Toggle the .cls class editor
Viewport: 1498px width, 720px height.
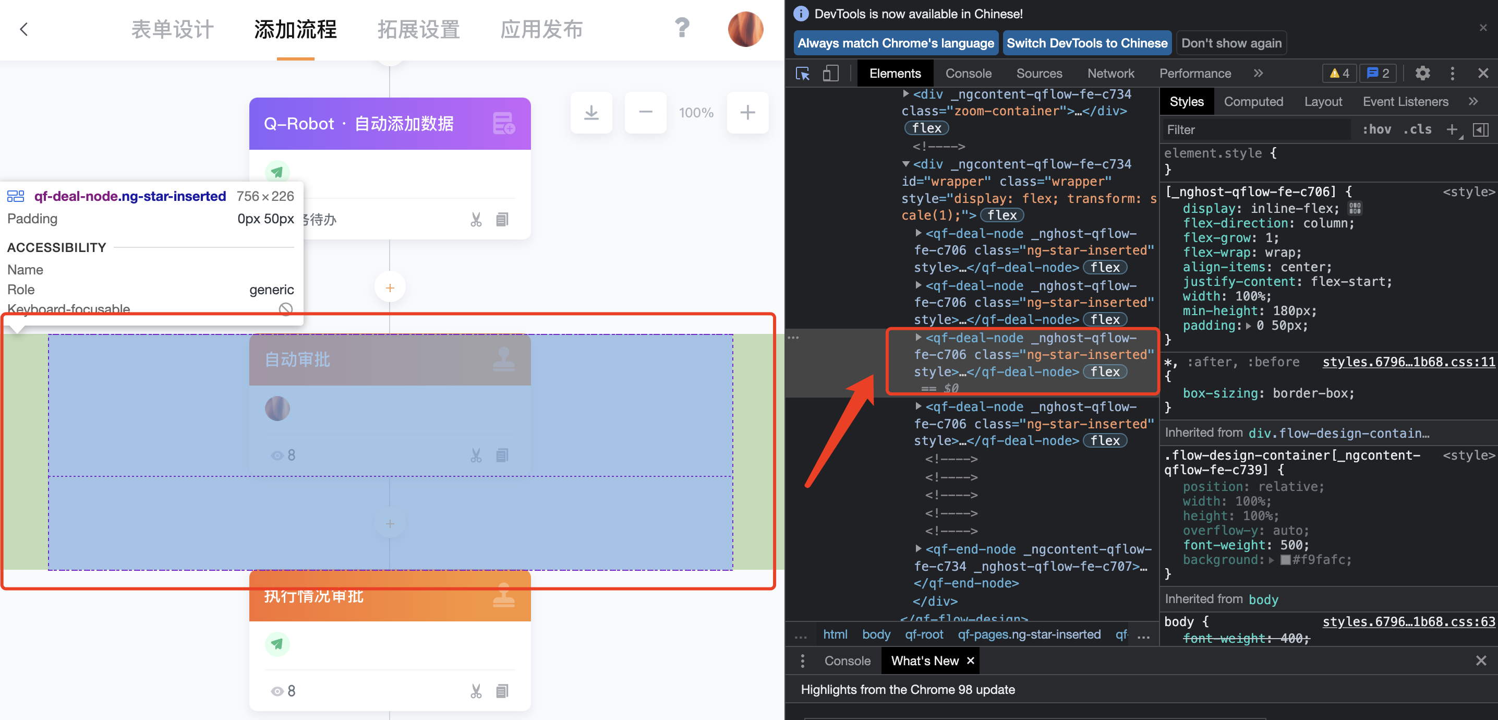click(1417, 129)
